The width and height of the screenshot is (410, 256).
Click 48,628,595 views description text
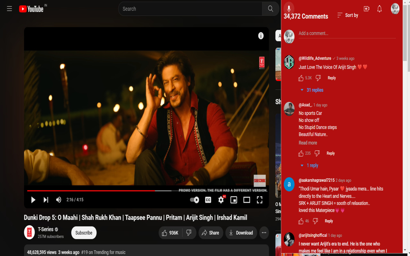tap(42, 252)
